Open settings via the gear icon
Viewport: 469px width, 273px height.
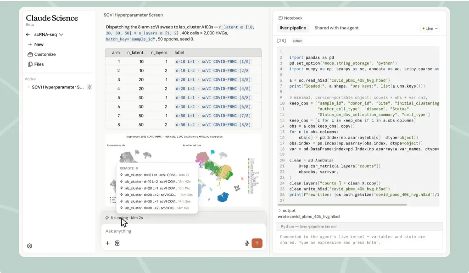(x=30, y=246)
